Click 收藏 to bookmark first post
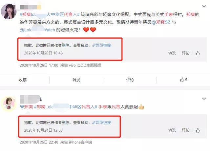Image resolution: width=210 pixels, height=151 pixels. click(23, 80)
